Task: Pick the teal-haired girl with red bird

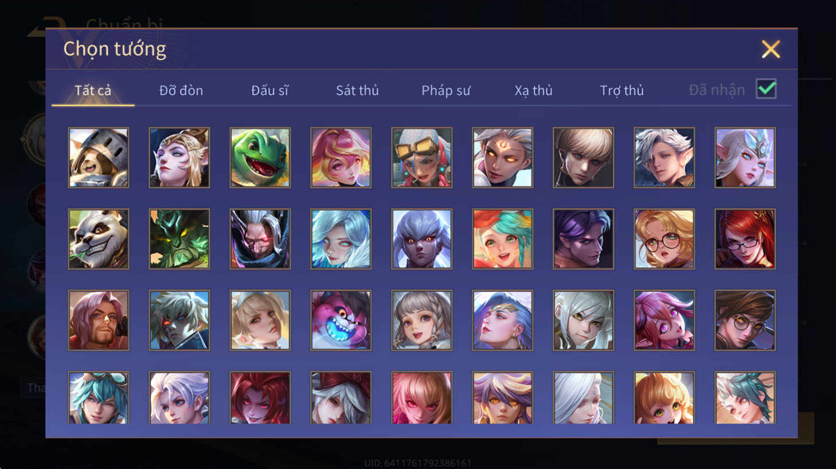Action: click(502, 239)
